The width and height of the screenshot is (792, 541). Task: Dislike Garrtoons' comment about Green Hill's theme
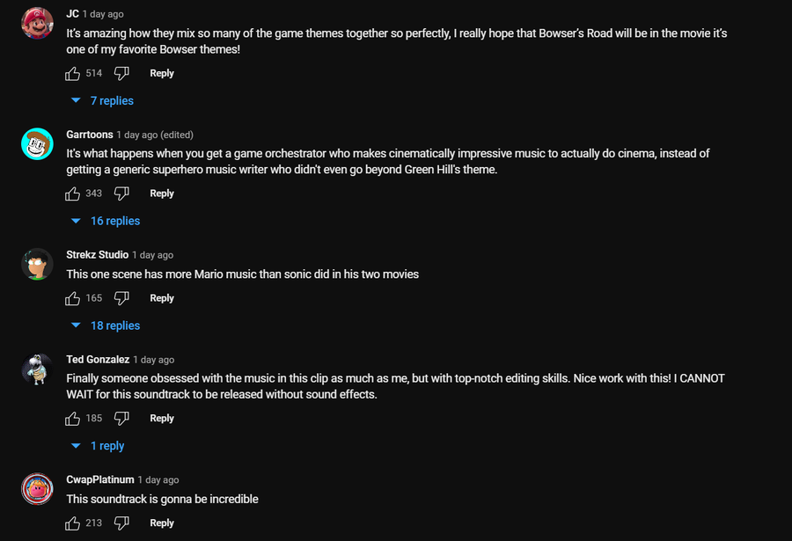[x=122, y=194]
